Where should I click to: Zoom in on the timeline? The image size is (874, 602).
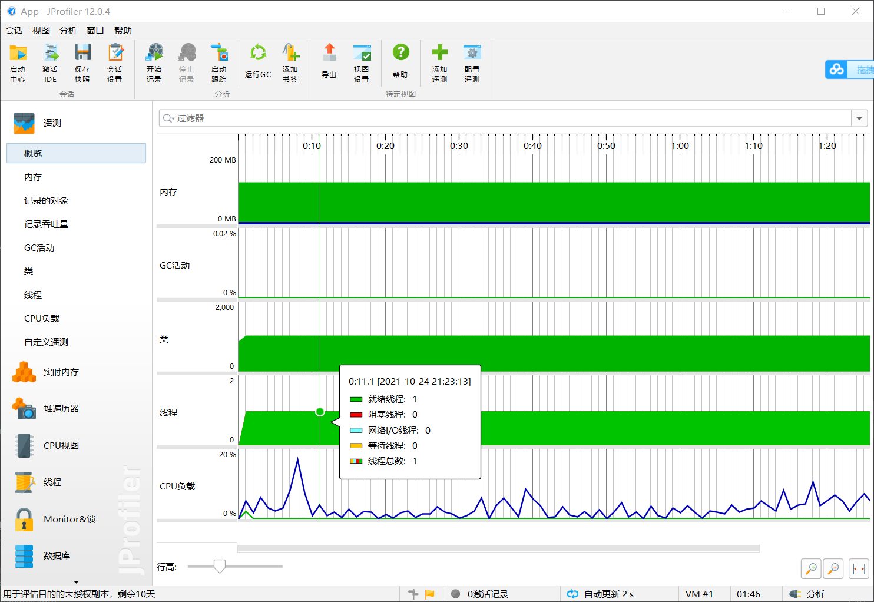[x=812, y=568]
